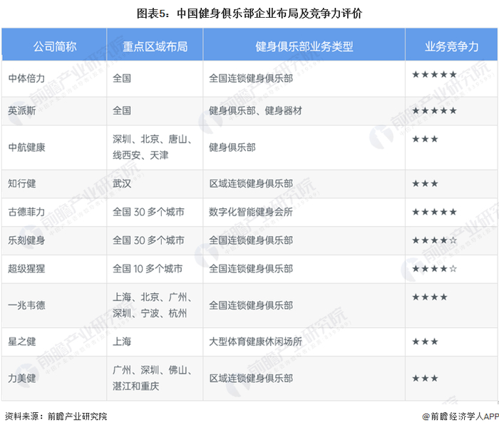Click 全国连锁健身俱乐部 in 中体倍力 row
The height and width of the screenshot is (430, 499).
point(251,78)
